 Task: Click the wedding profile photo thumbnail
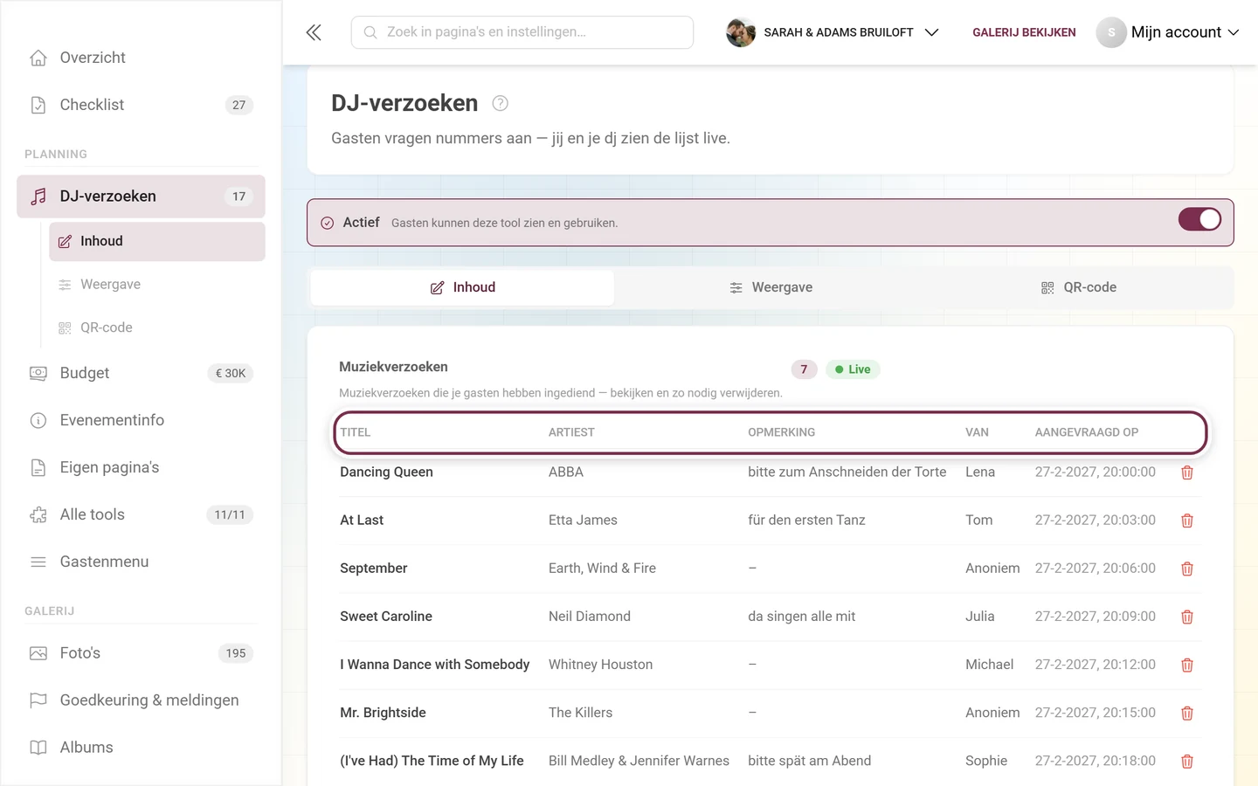click(x=741, y=32)
